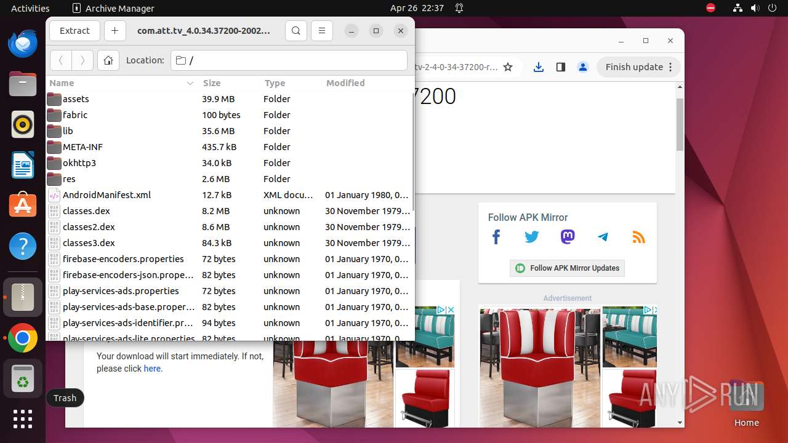Bookmark page with Chrome star icon

click(508, 67)
